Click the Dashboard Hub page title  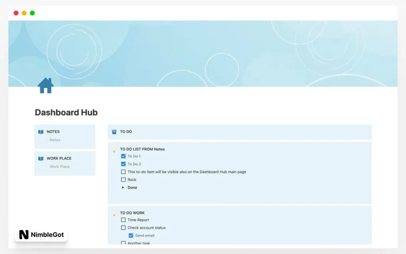pyautogui.click(x=66, y=112)
